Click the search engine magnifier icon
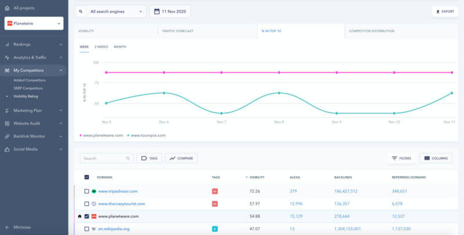 coord(81,12)
